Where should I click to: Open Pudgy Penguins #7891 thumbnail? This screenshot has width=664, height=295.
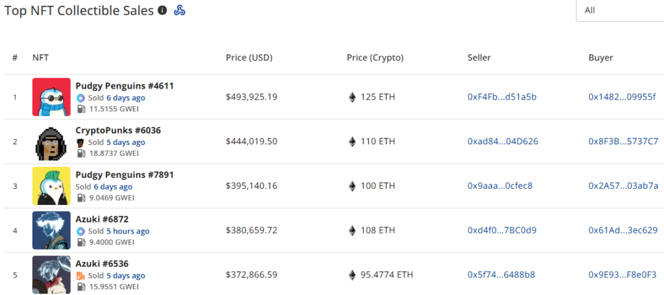tap(52, 186)
